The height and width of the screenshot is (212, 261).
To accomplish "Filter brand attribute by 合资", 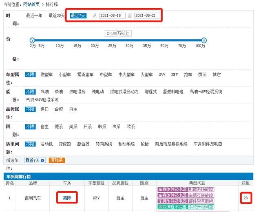I will click(59, 109).
